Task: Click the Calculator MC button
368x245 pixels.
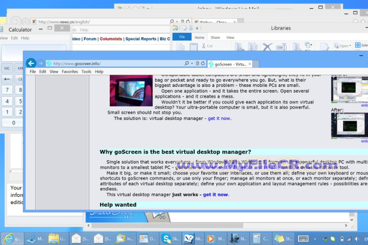Action: (7, 68)
